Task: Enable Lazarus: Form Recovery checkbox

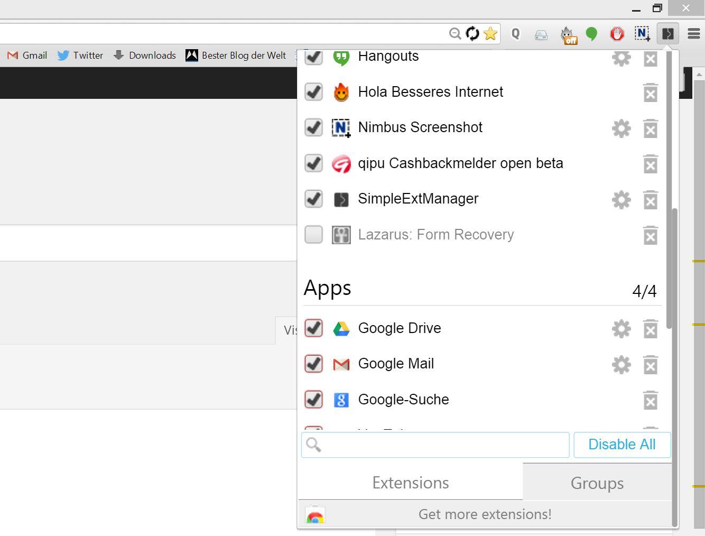Action: coord(314,234)
